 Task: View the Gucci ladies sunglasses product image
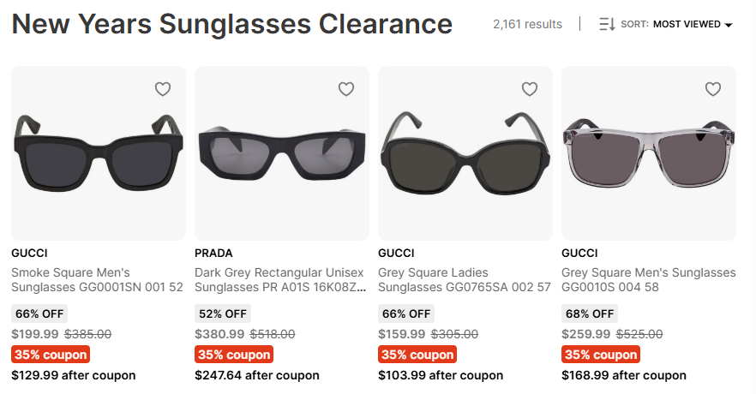[465, 152]
